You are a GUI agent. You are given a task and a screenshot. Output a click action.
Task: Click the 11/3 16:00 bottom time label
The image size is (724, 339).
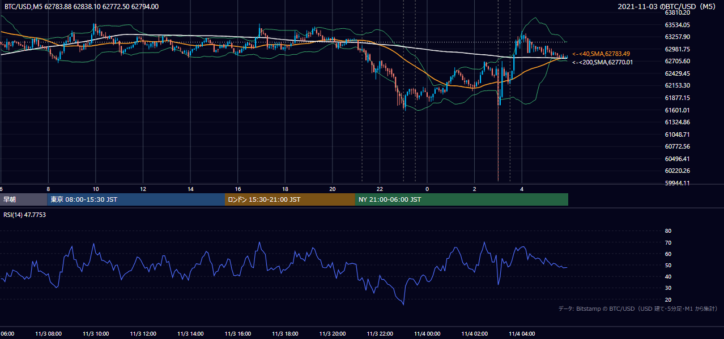pyautogui.click(x=238, y=334)
